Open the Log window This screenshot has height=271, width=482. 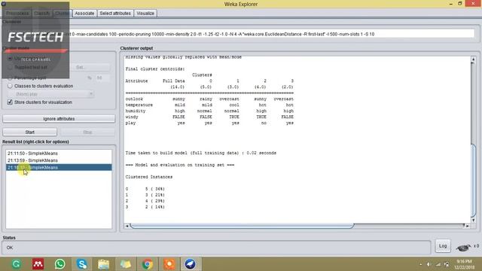(x=443, y=246)
